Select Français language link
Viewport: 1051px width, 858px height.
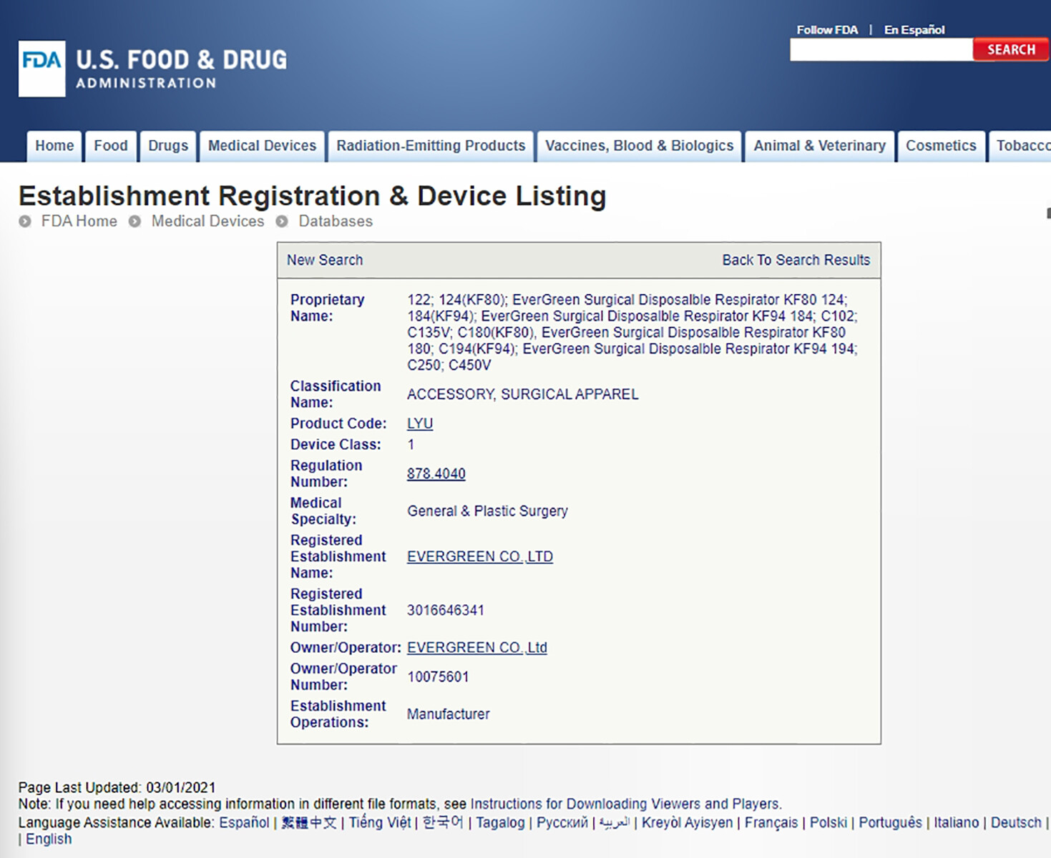point(771,823)
